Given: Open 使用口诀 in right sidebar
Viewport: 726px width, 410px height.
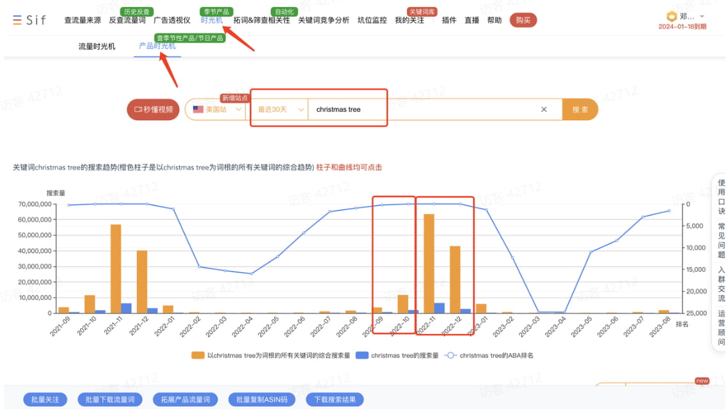Looking at the screenshot, I should pos(721,196).
